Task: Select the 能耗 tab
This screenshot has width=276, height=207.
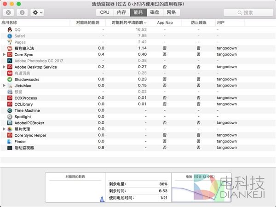Action: 138,12
